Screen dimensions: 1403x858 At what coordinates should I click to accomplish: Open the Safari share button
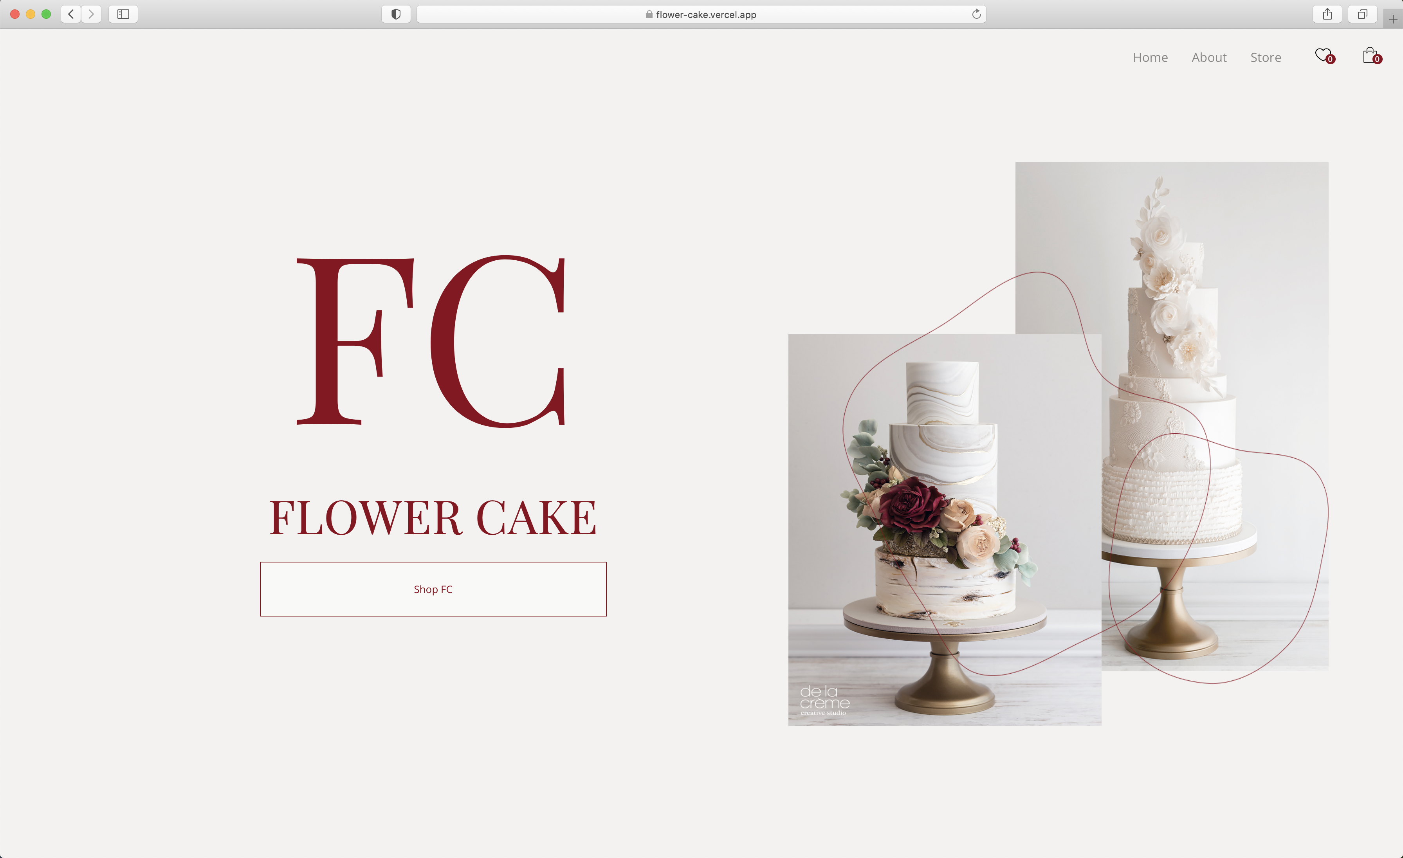tap(1327, 14)
